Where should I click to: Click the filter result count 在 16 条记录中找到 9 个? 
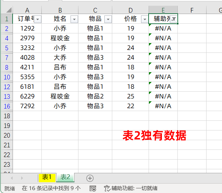[51, 188]
